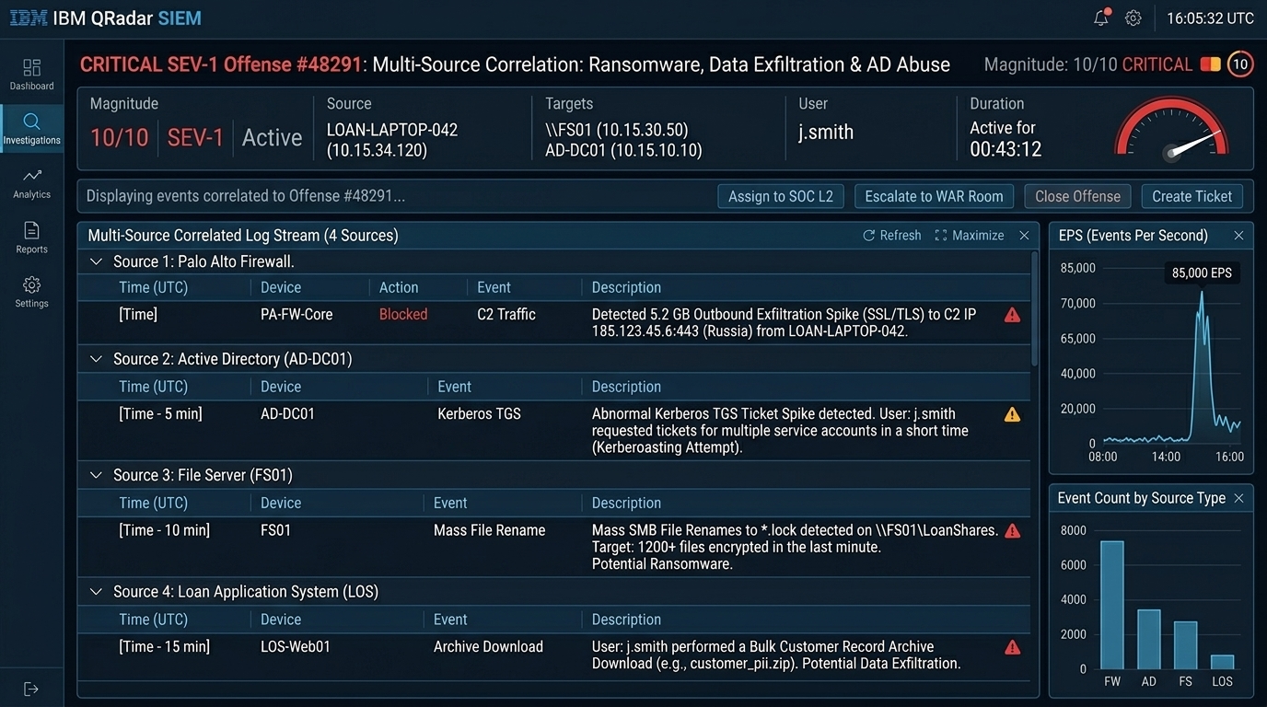This screenshot has height=707, width=1267.
Task: Collapse Source 4: Loan Application System
Action: (x=96, y=591)
